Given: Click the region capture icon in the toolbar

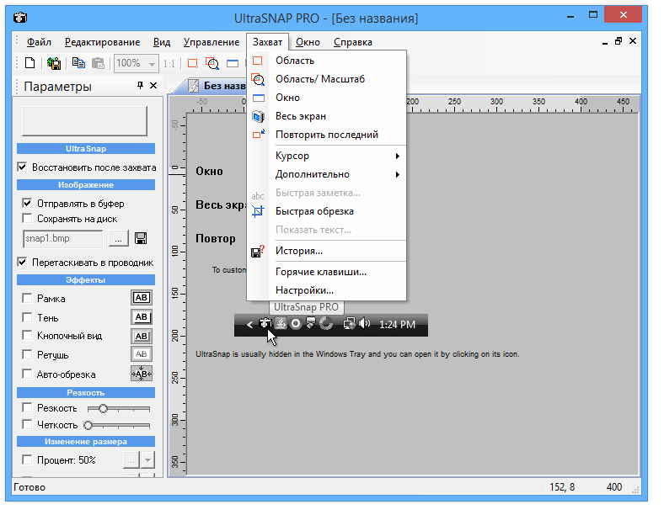Looking at the screenshot, I should click(x=193, y=63).
